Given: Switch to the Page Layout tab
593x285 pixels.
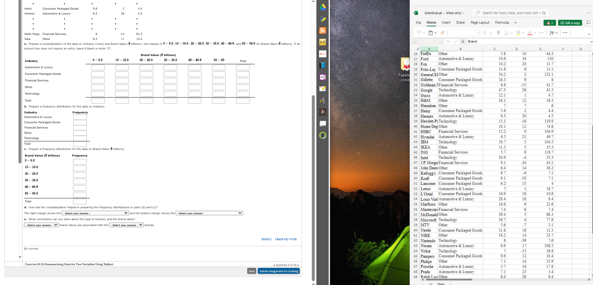Looking at the screenshot, I should pyautogui.click(x=480, y=23).
